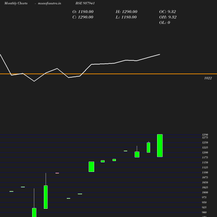Click the "1150" y-axis price label
217x217 pixels.
coord(205,162)
